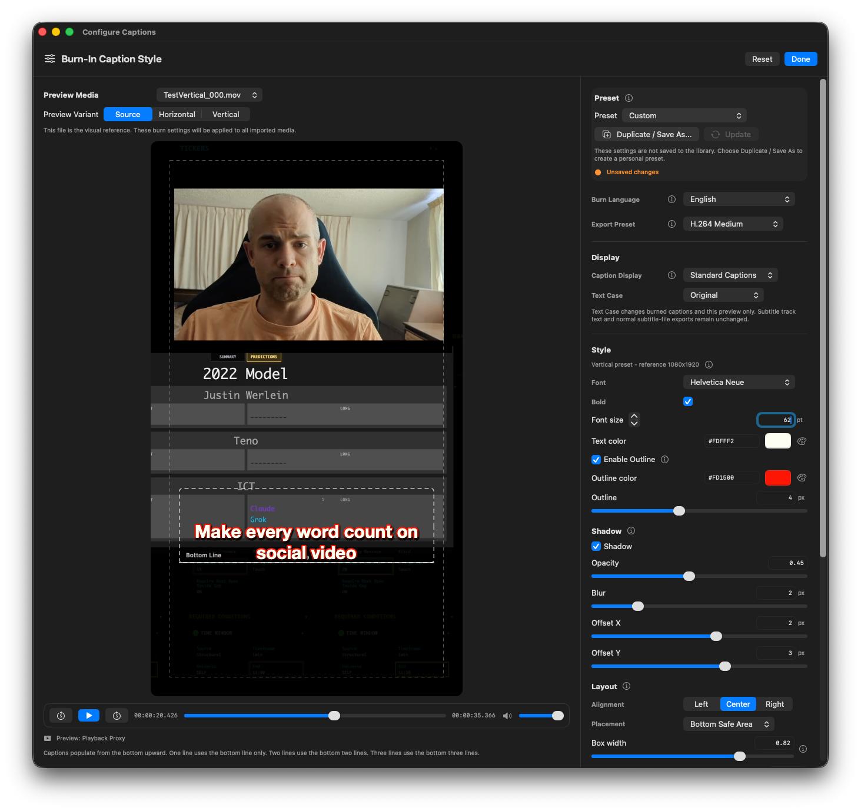The image size is (861, 811).
Task: Play the preview video
Action: (89, 716)
